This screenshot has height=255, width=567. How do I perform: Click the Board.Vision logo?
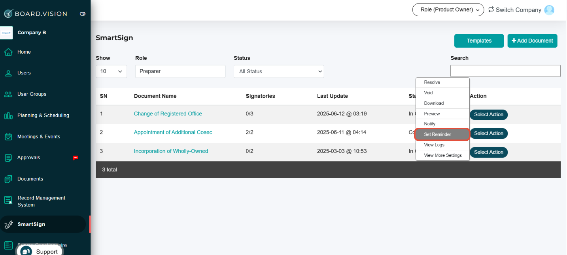coord(36,13)
